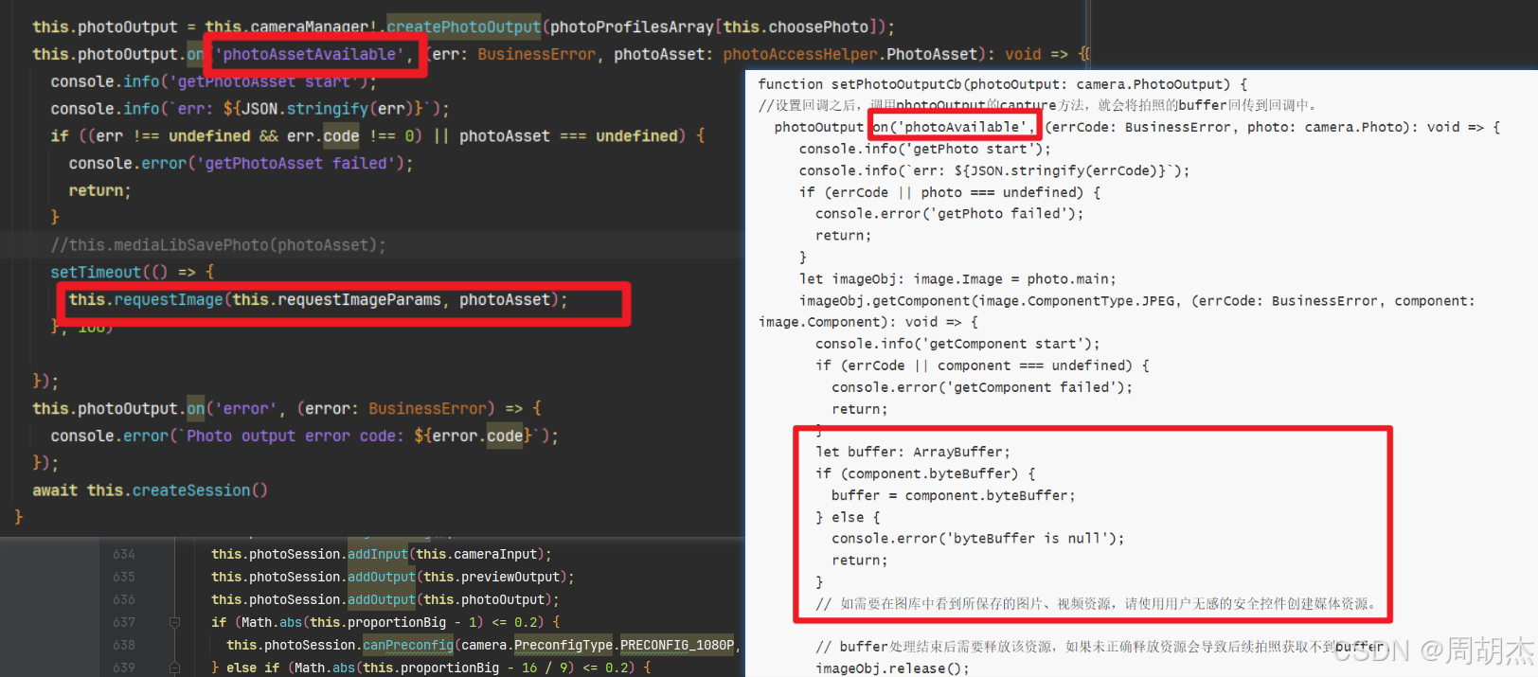The width and height of the screenshot is (1538, 677).
Task: Click Chinese comment starting with 设置回调之后
Action: (1039, 105)
